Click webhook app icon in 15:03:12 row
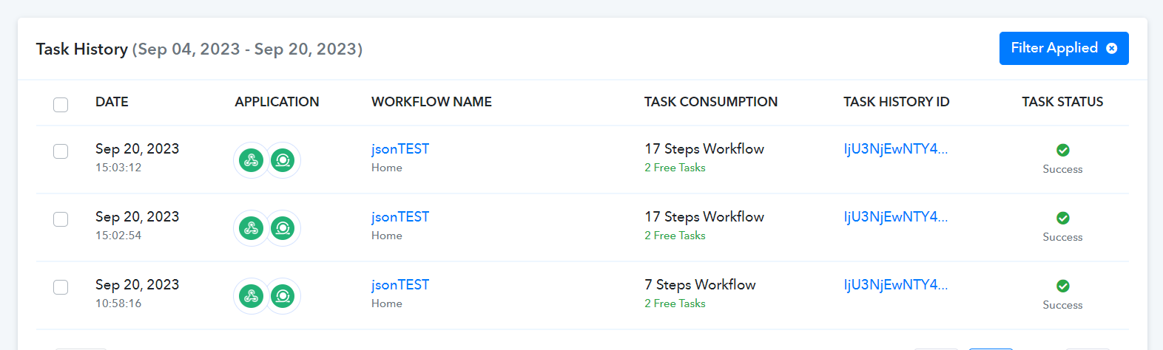 (x=252, y=160)
